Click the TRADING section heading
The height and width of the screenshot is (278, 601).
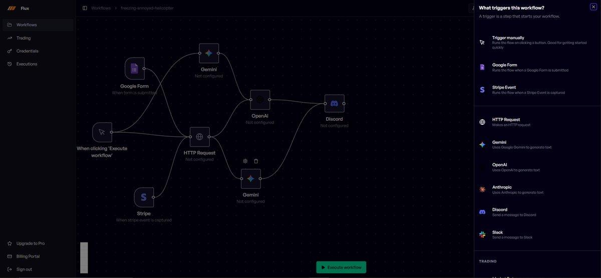(488, 261)
